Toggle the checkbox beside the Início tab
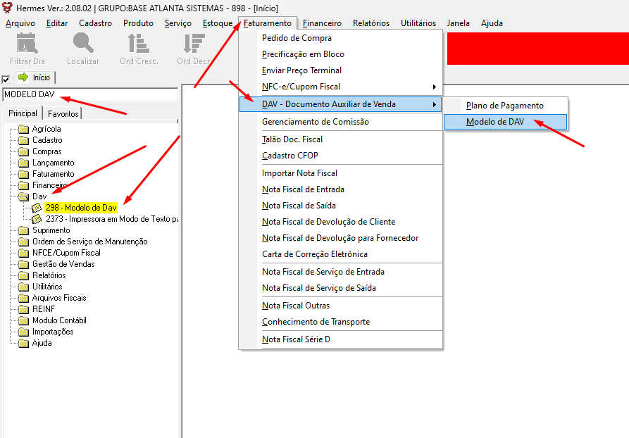 (6, 79)
